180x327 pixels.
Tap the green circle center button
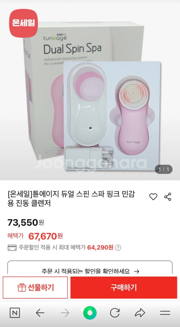[x=90, y=313]
